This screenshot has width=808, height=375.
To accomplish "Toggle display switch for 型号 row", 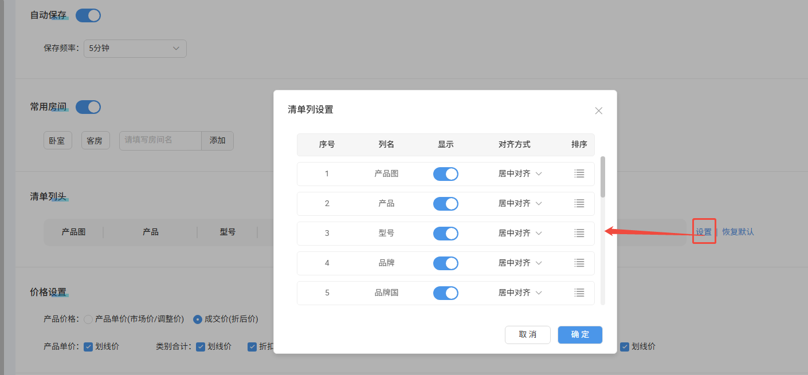I will (446, 233).
